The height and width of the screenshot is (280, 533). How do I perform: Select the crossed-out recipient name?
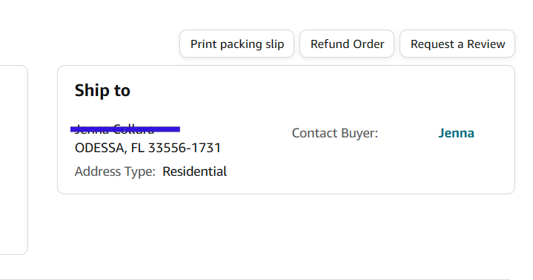coord(115,129)
